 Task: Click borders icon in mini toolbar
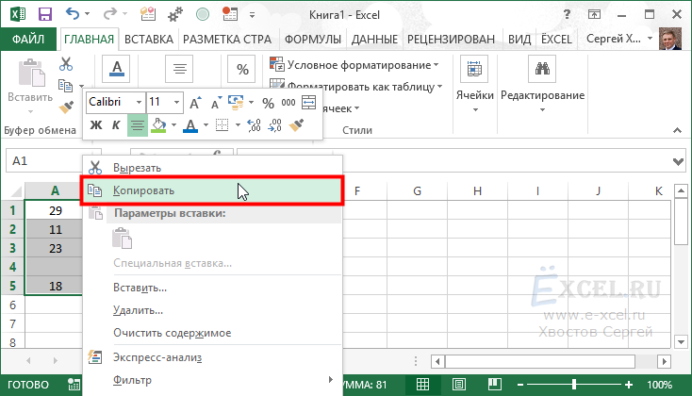[x=222, y=125]
